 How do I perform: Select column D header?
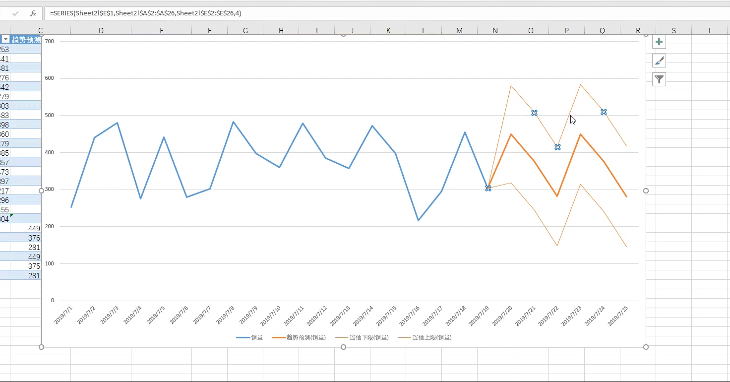[x=101, y=31]
